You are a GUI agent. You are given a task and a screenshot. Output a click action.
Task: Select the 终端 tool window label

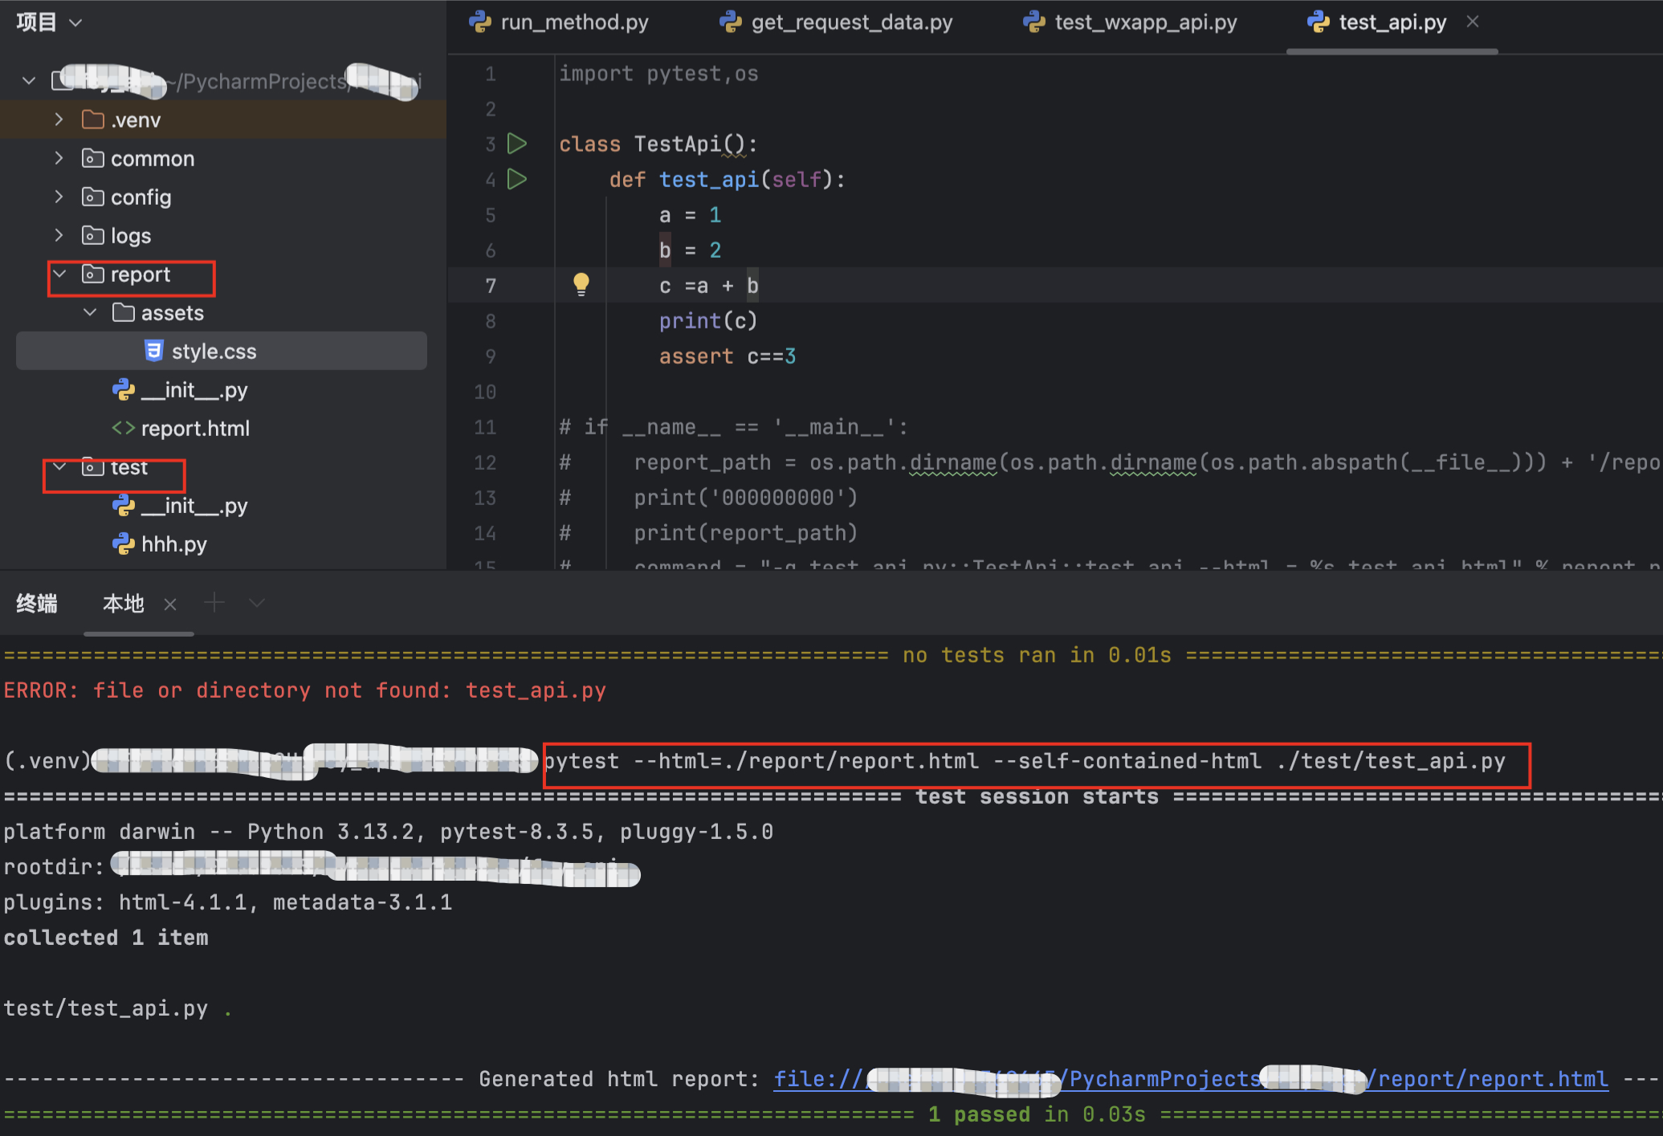pyautogui.click(x=37, y=604)
